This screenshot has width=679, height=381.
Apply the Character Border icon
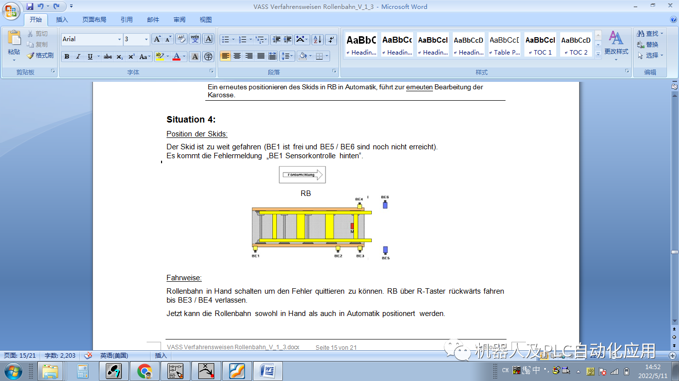208,39
